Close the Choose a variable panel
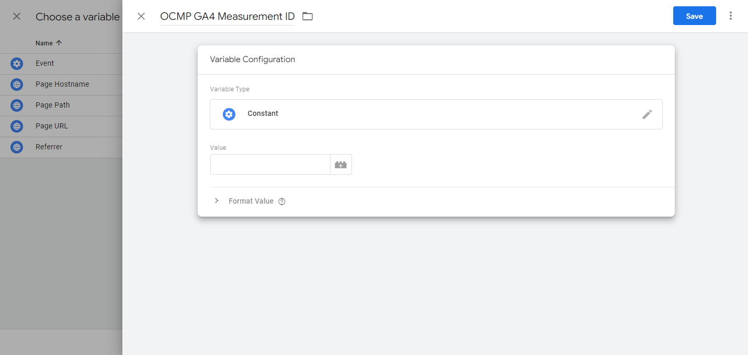This screenshot has height=355, width=748. click(17, 16)
